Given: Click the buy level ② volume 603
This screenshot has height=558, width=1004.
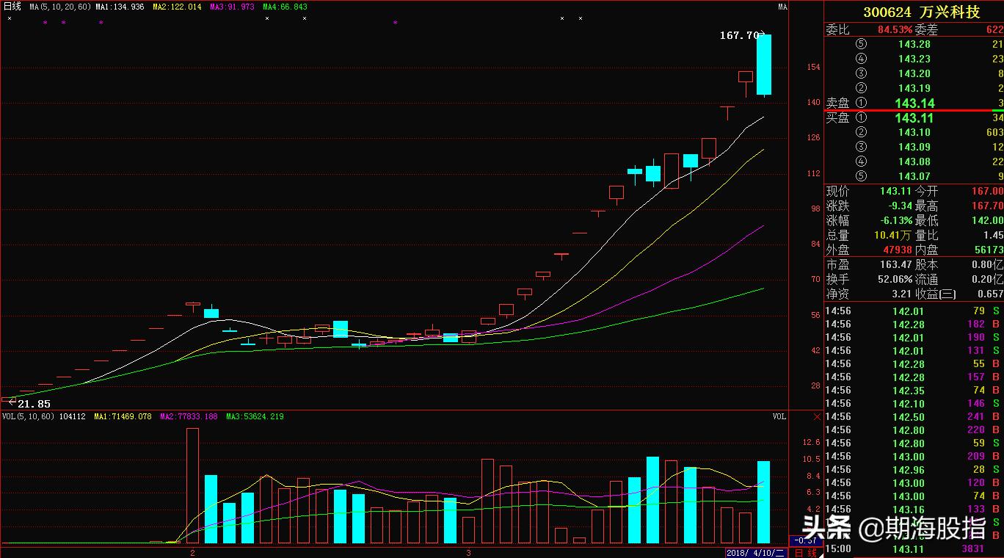Looking at the screenshot, I should pos(994,132).
